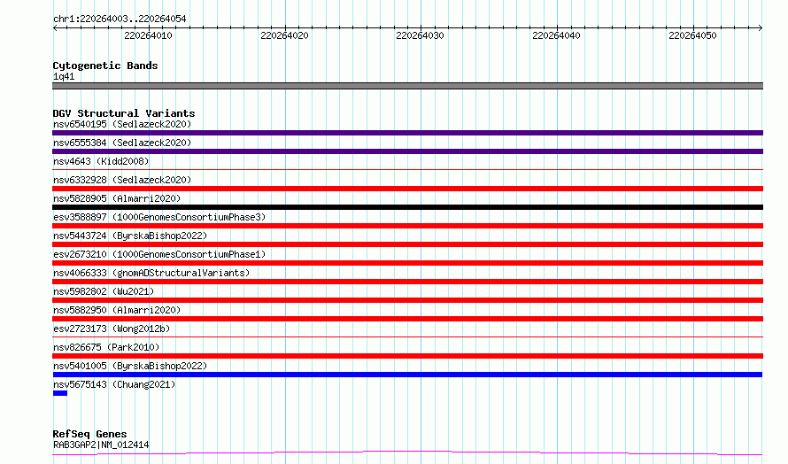Click red bar for nsv5982802

[x=407, y=300]
